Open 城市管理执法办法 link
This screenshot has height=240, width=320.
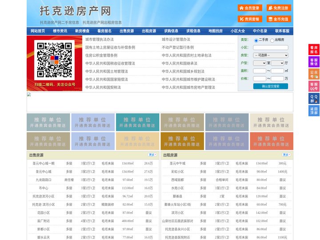[x=100, y=40]
